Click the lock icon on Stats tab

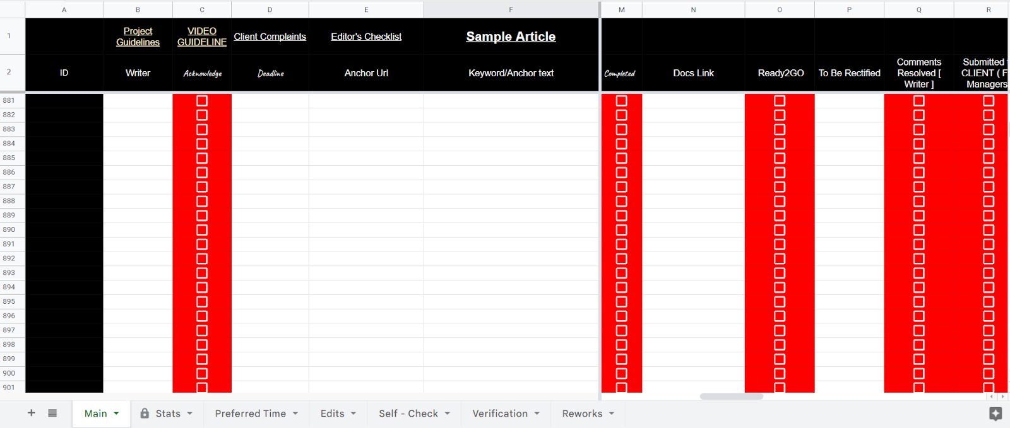tap(145, 413)
